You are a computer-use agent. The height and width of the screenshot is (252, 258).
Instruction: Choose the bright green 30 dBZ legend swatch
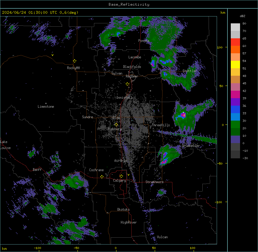[235, 125]
